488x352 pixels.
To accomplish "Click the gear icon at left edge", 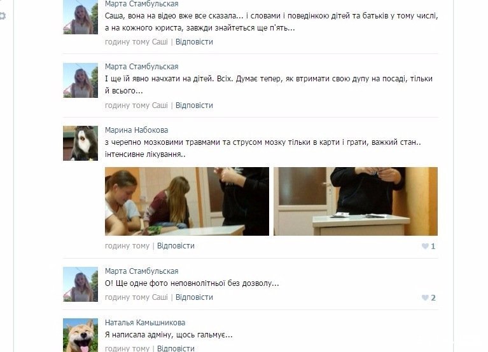I will (3, 15).
